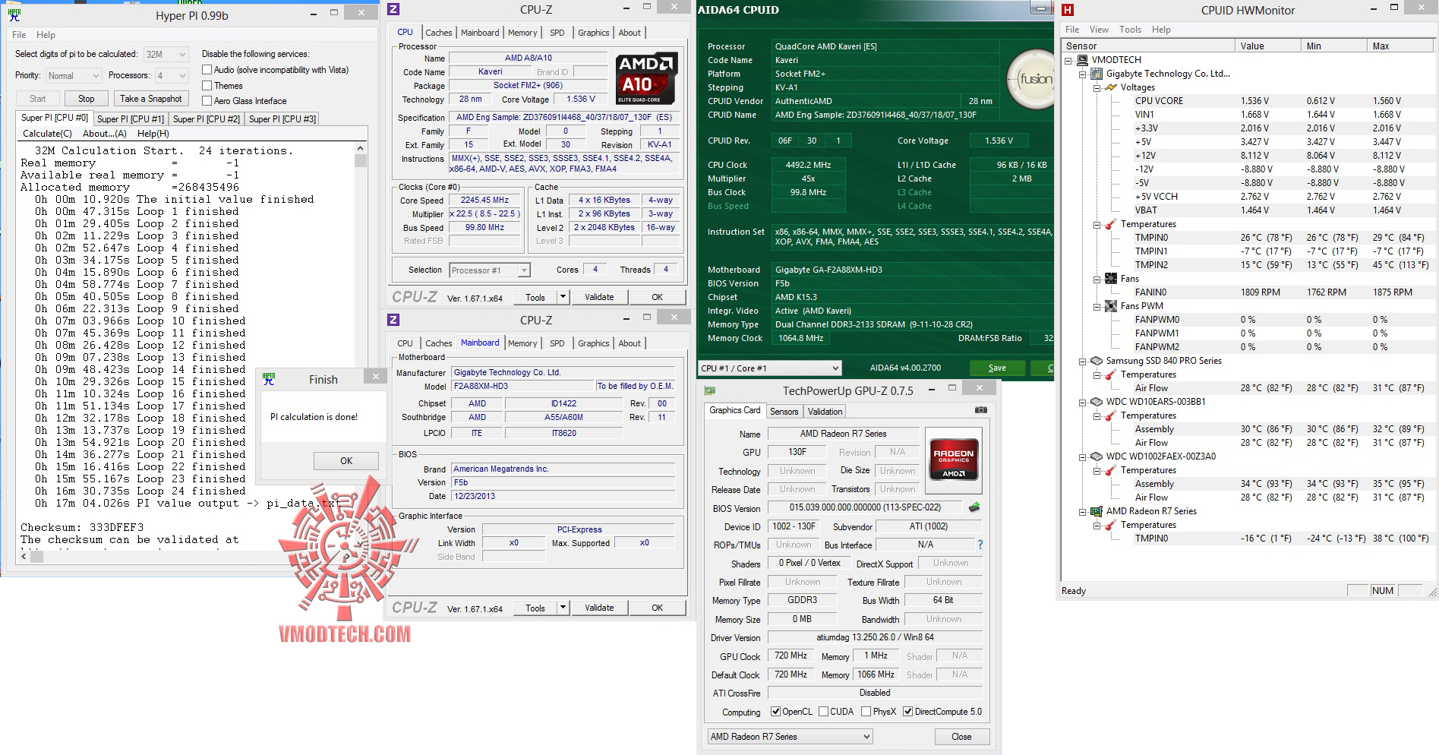Screen dimensions: 1439x755
Task: Toggle the Themes checkbox in Hyper PI
Action: 207,86
